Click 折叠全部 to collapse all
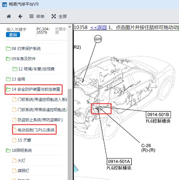 (x=61, y=31)
